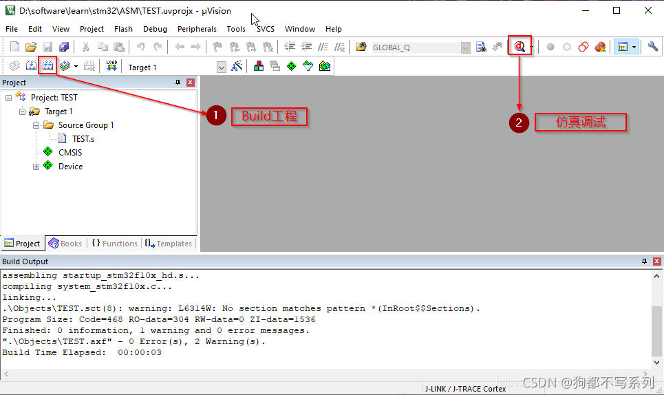Screen dimensions: 664x395
Task: Click the Select Software Packs icon
Action: coord(308,66)
